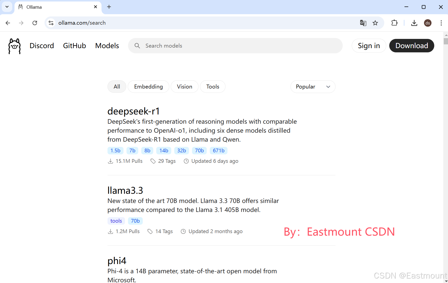Click the page scrollbar thumb

pyautogui.click(x=446, y=41)
